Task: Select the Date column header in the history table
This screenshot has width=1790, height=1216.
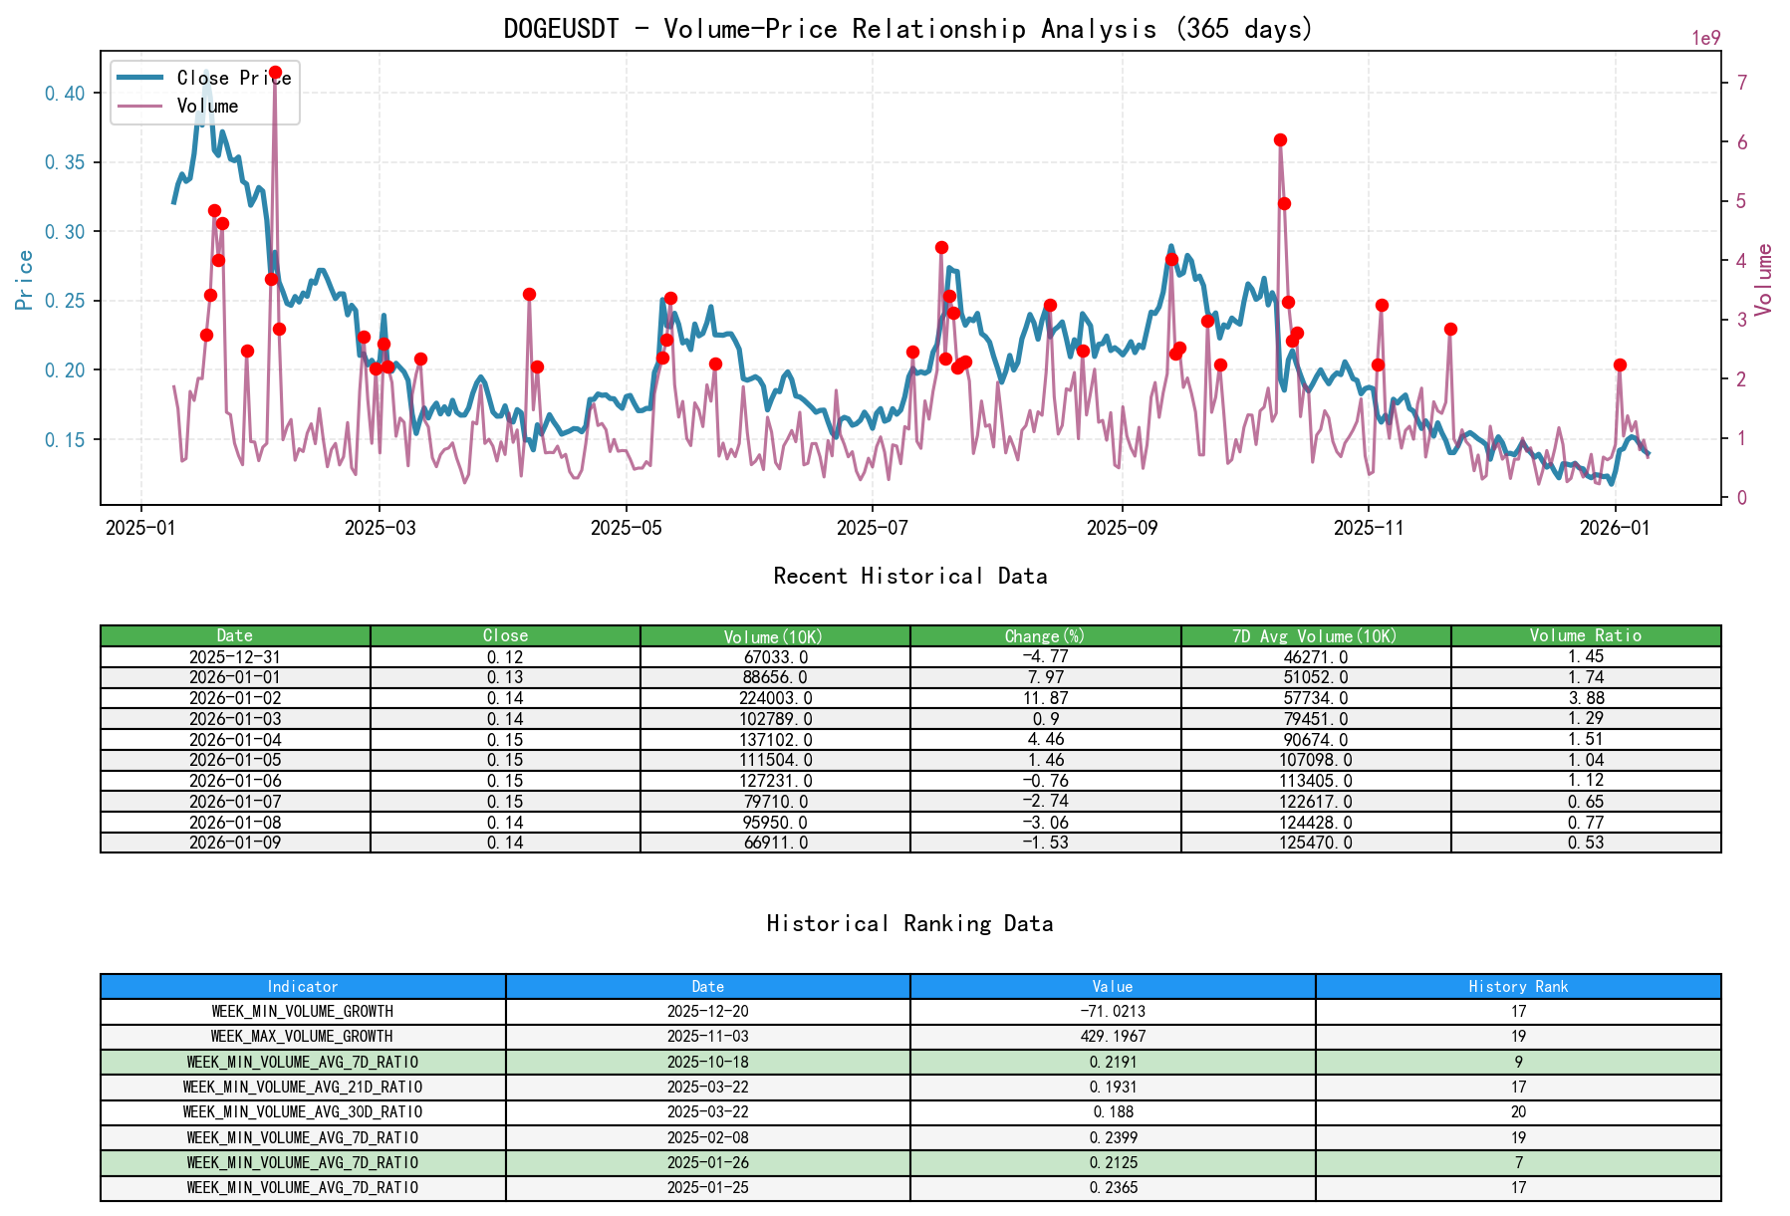Action: (x=235, y=635)
